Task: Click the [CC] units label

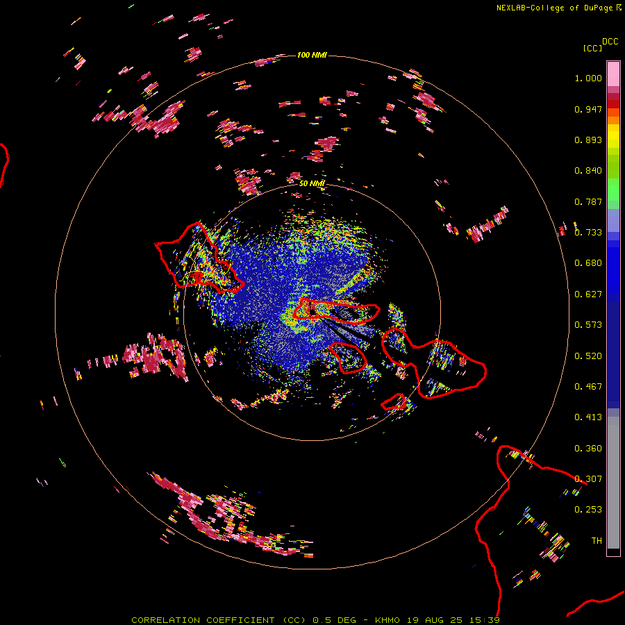Action: (592, 48)
